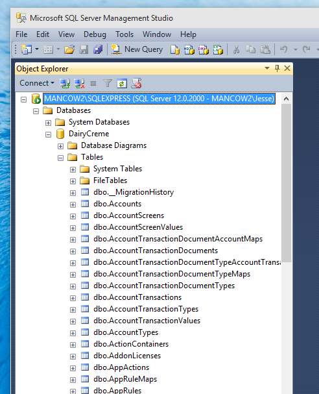
Task: Open the File menu
Action: (x=21, y=34)
